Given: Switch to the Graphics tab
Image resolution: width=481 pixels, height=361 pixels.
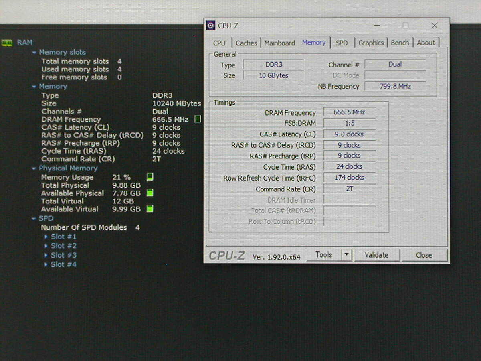Looking at the screenshot, I should pos(371,43).
